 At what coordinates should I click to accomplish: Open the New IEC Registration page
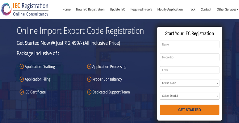pos(90,10)
